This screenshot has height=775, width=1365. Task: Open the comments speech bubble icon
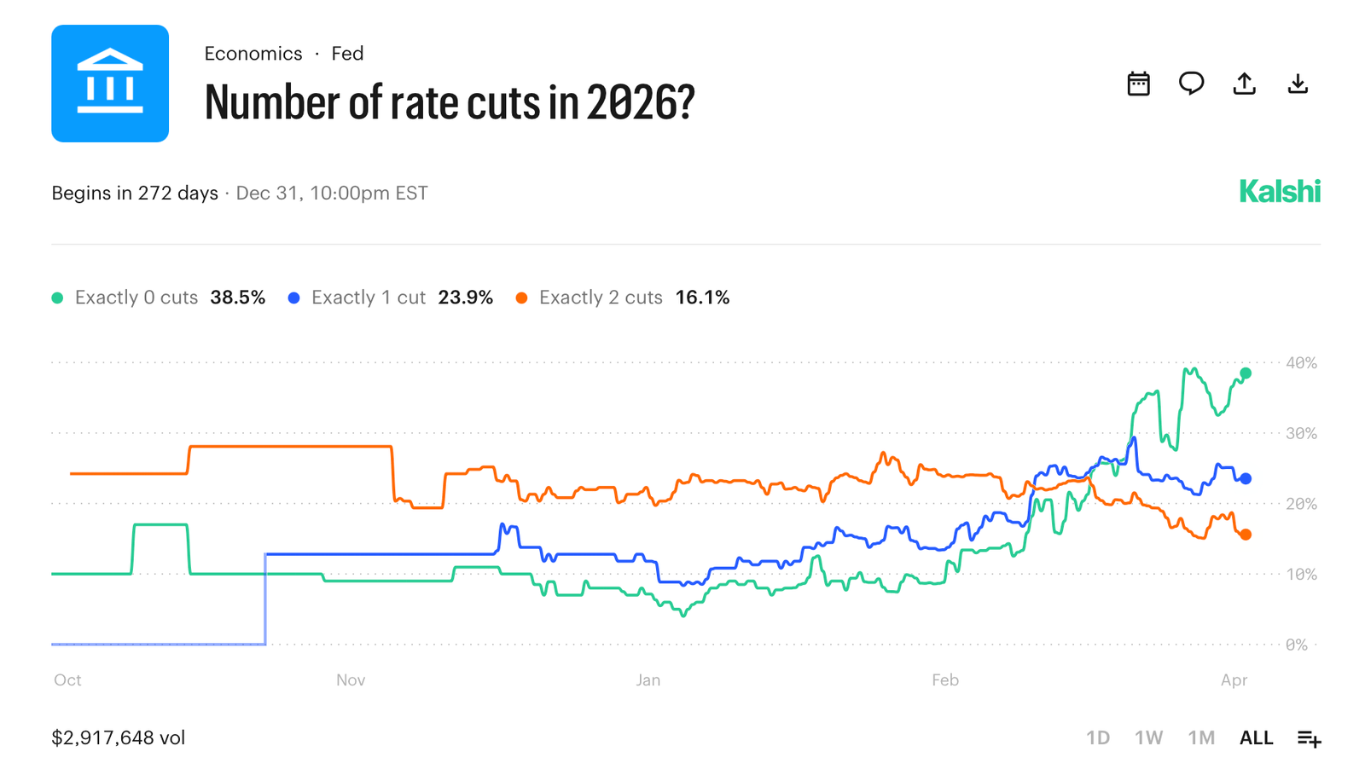pos(1192,83)
